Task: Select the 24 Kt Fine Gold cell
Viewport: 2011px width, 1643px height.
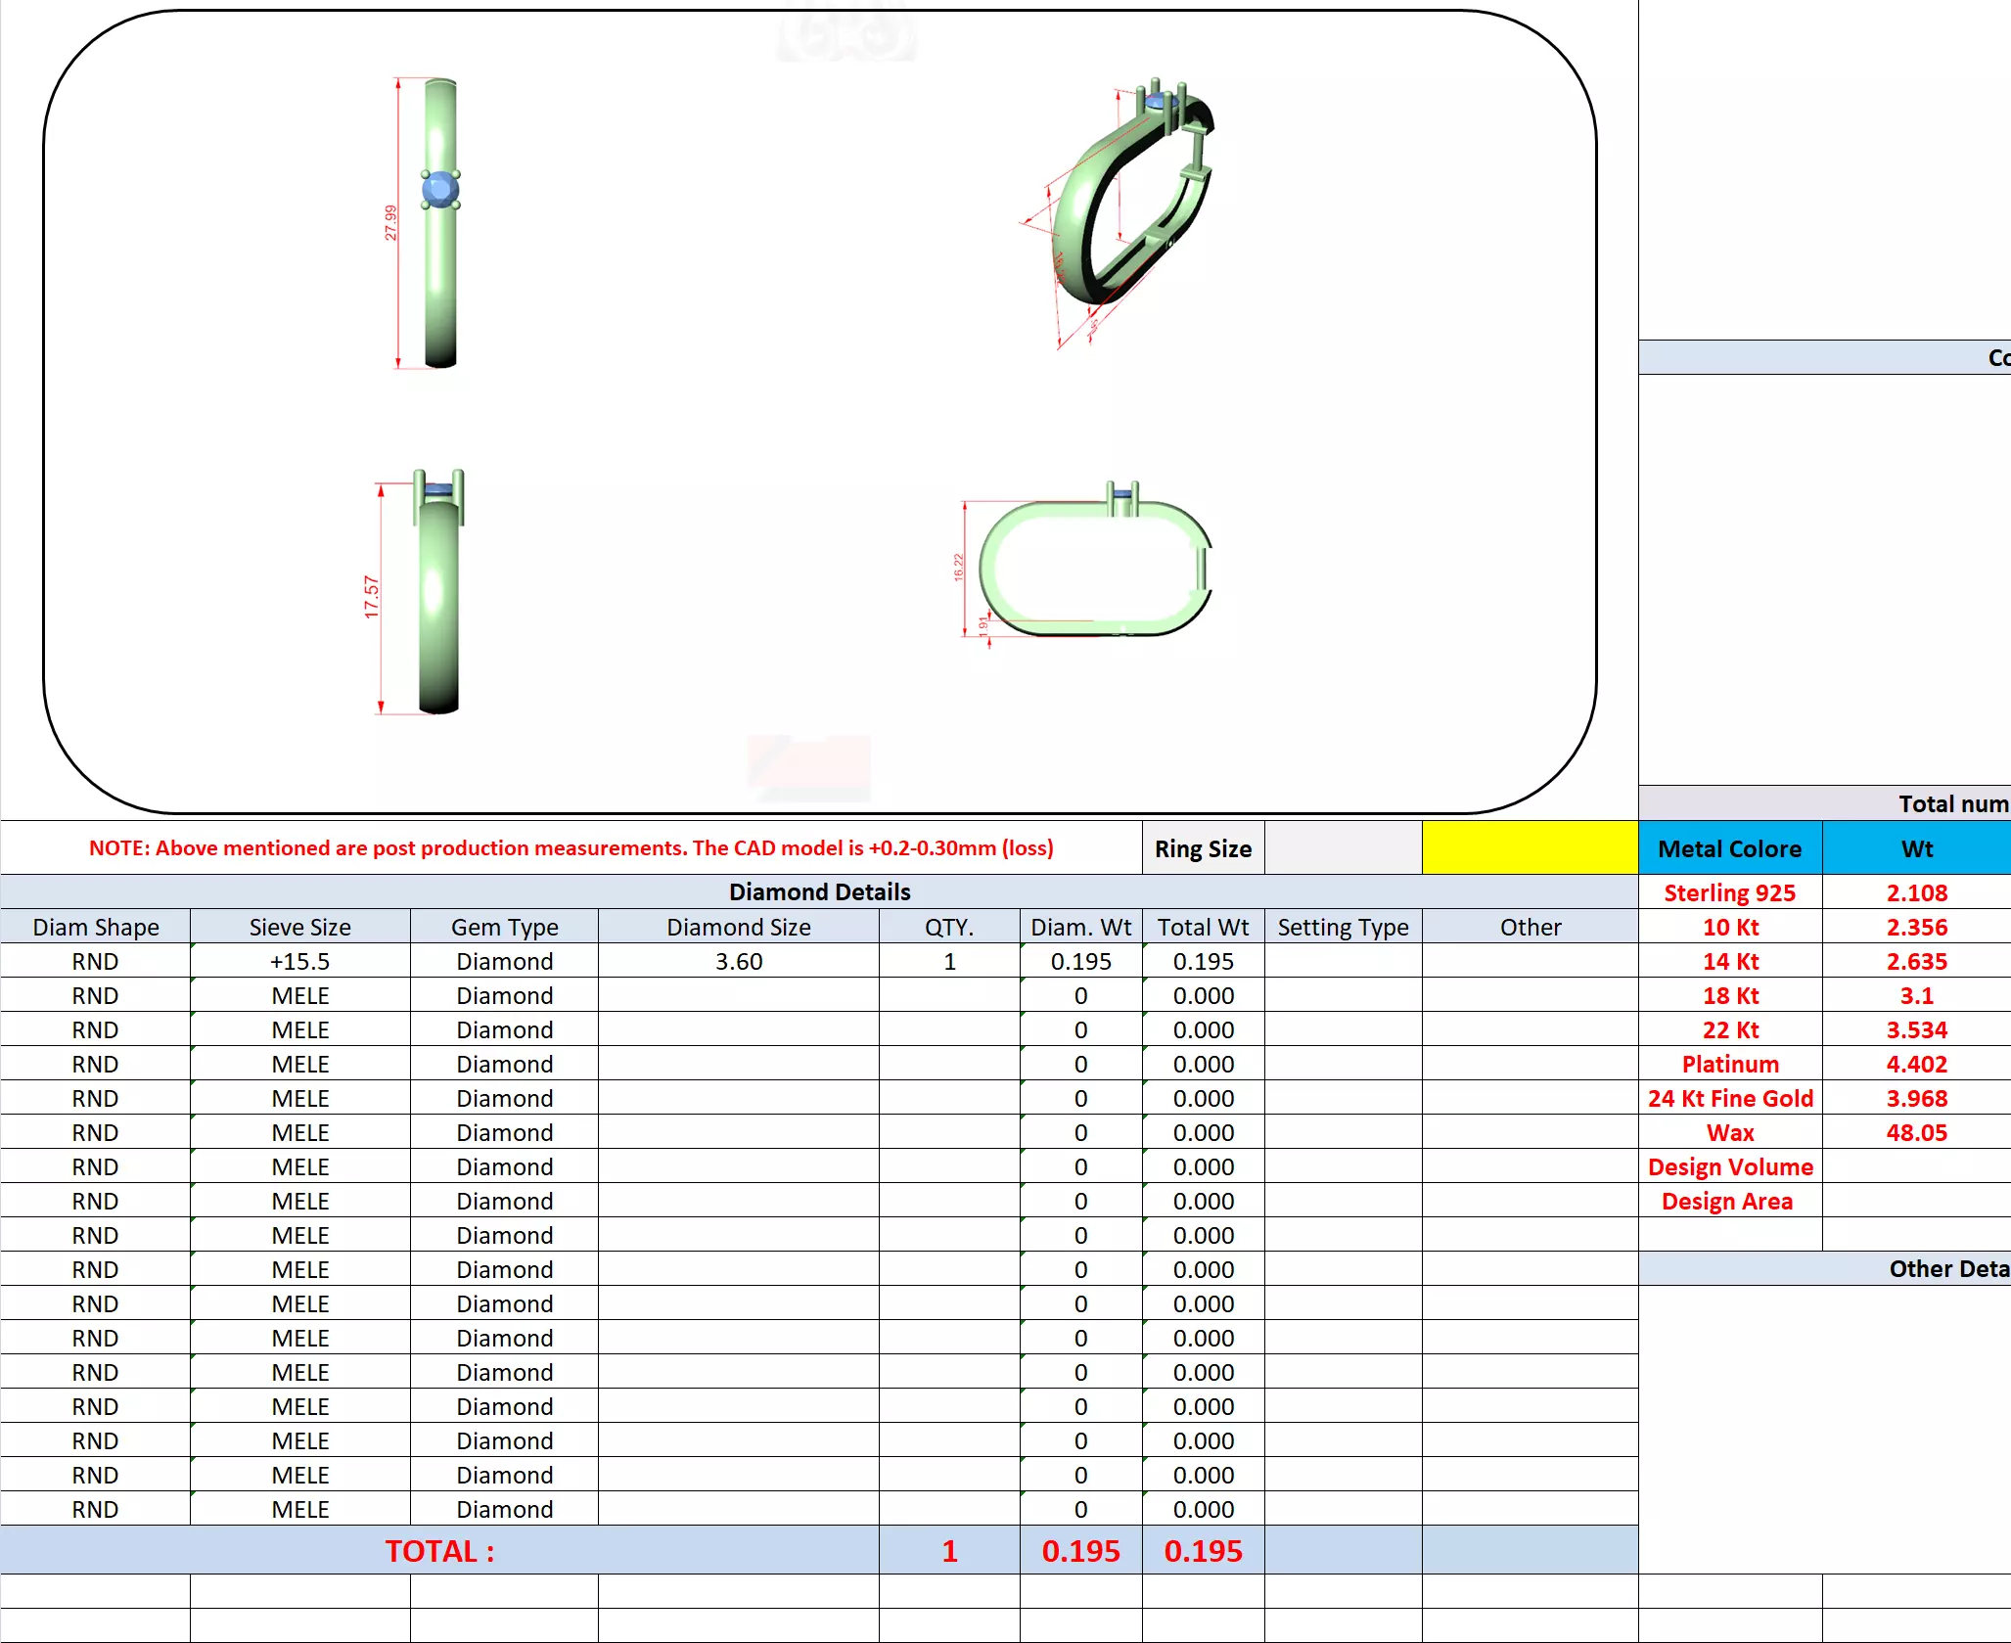Action: 1729,1098
